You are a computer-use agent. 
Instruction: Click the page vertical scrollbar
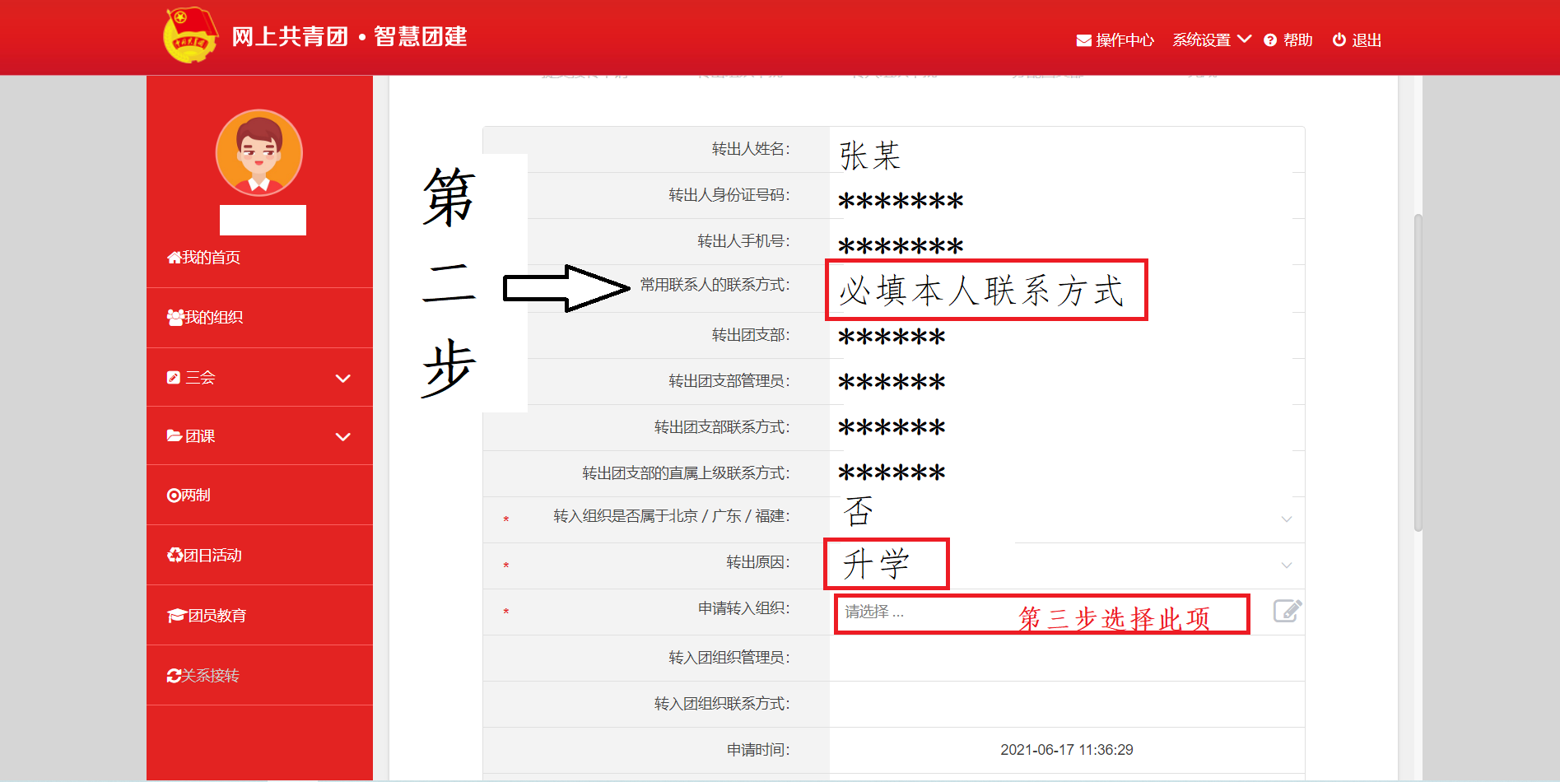pyautogui.click(x=1418, y=370)
